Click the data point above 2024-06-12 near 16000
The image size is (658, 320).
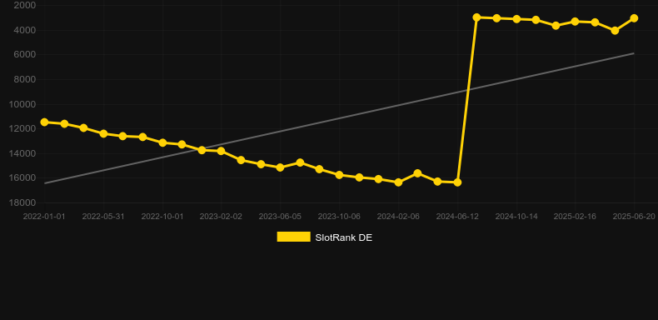coord(457,182)
